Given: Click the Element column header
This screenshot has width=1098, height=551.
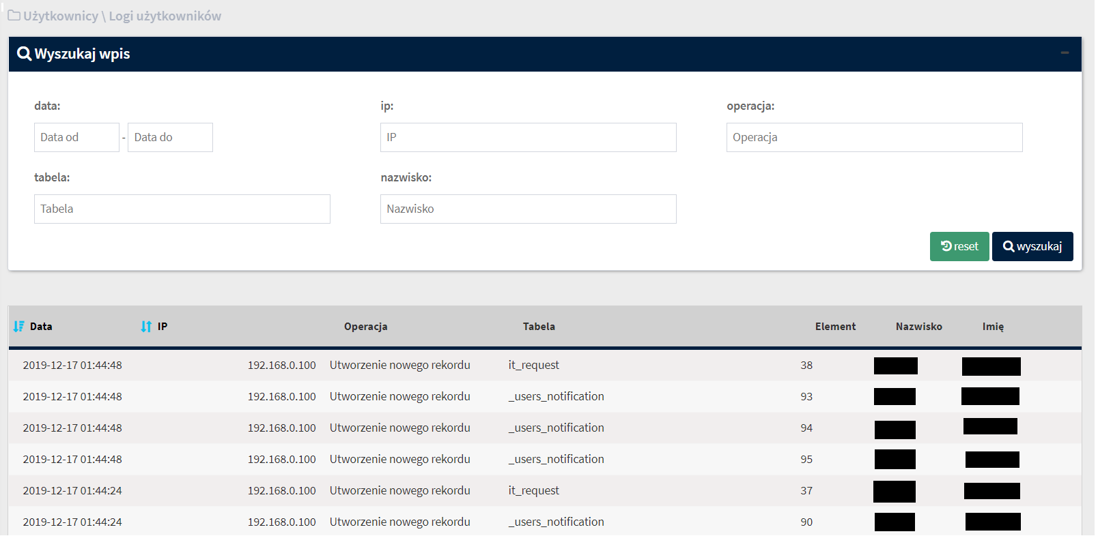Looking at the screenshot, I should pos(834,327).
